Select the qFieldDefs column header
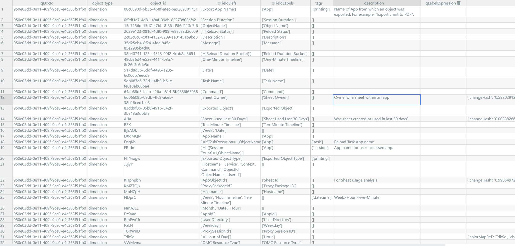515x246 pixels. (230, 3)
